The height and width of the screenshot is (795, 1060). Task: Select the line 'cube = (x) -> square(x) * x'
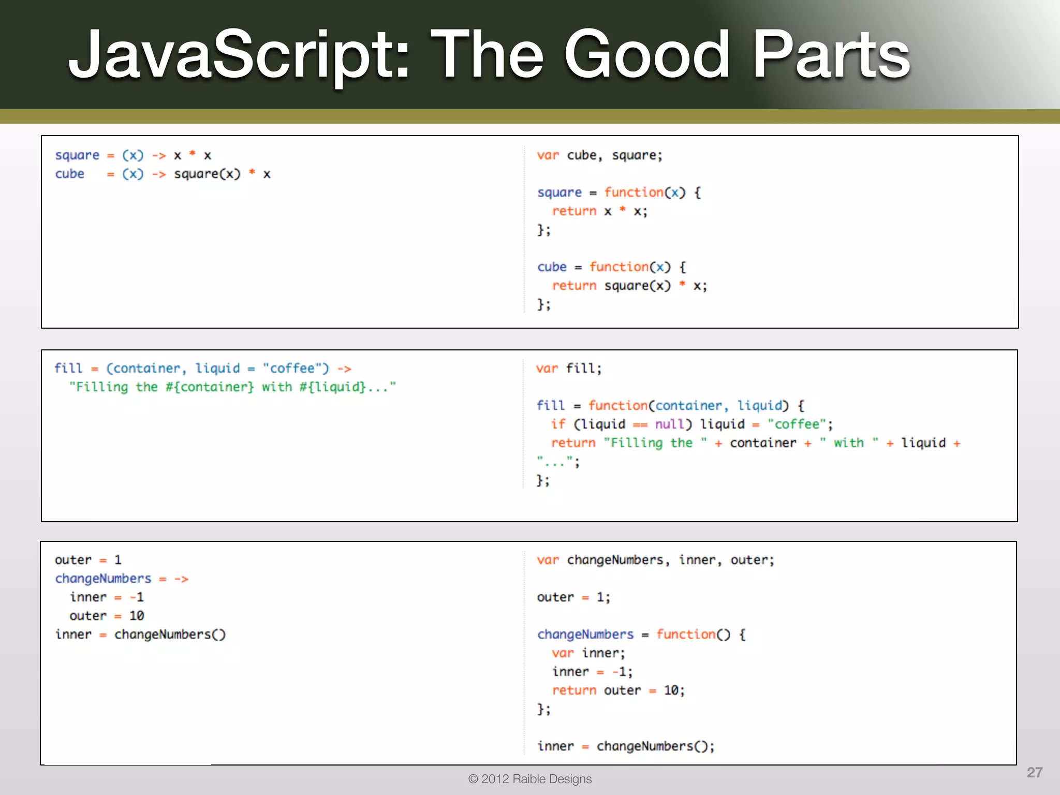pos(163,174)
